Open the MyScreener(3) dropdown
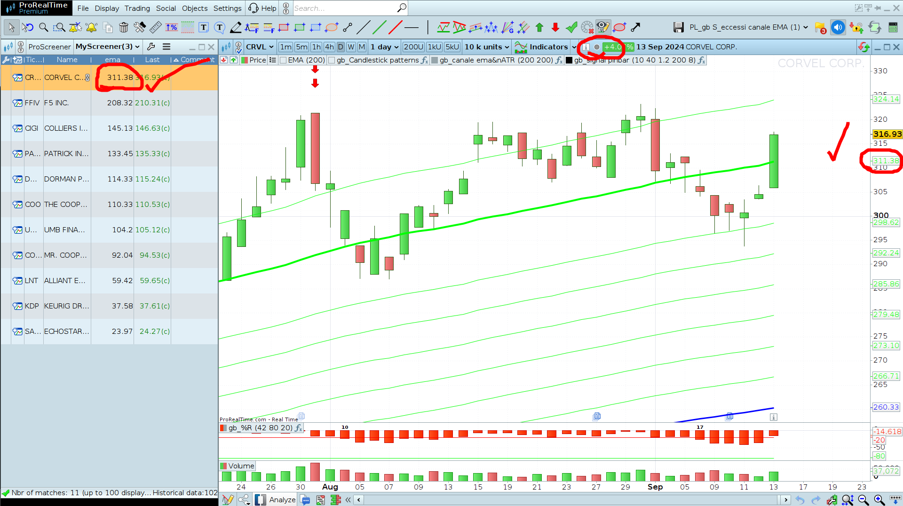The height and width of the screenshot is (506, 903). [x=108, y=47]
